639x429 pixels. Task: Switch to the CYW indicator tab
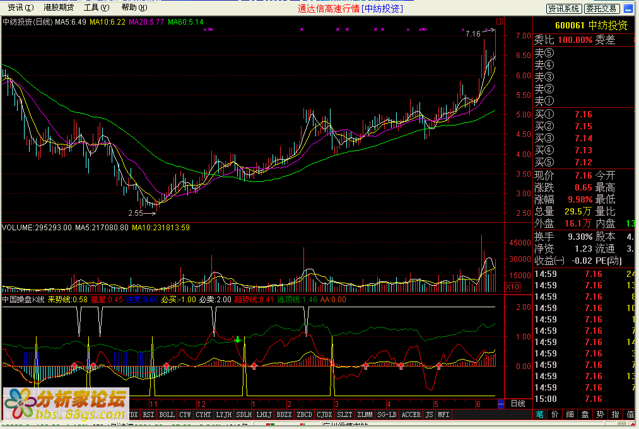tap(185, 414)
